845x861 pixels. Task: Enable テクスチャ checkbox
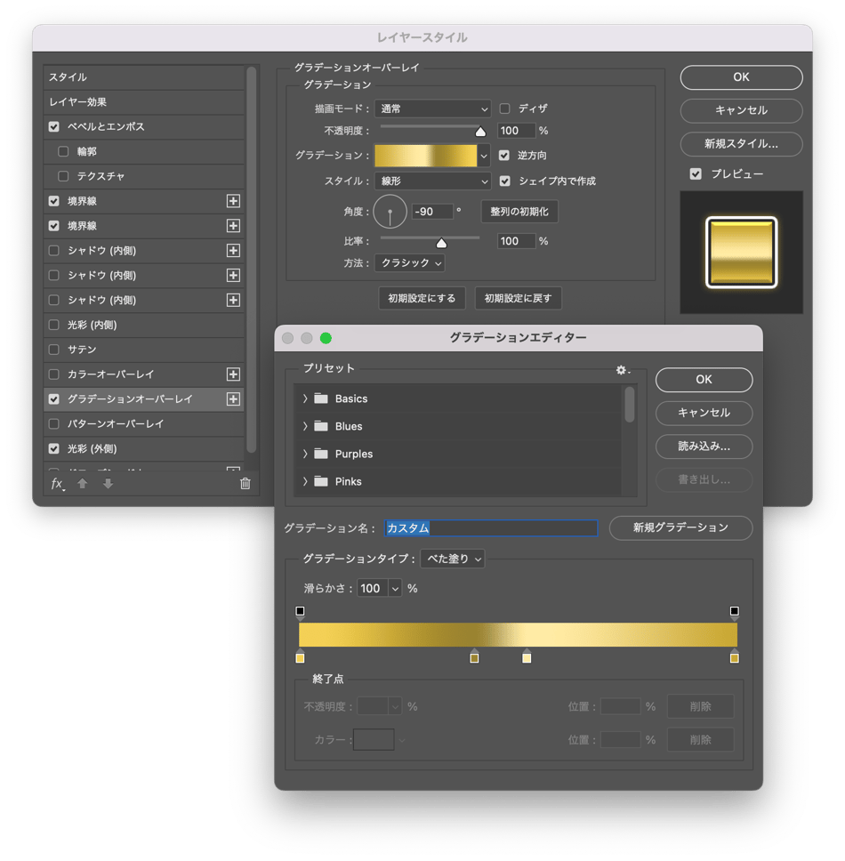[63, 176]
